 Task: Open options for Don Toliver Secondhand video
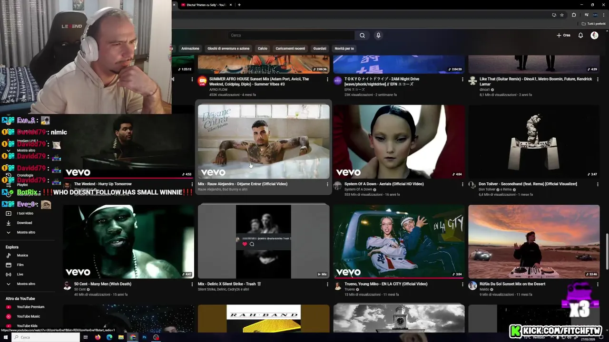point(598,184)
